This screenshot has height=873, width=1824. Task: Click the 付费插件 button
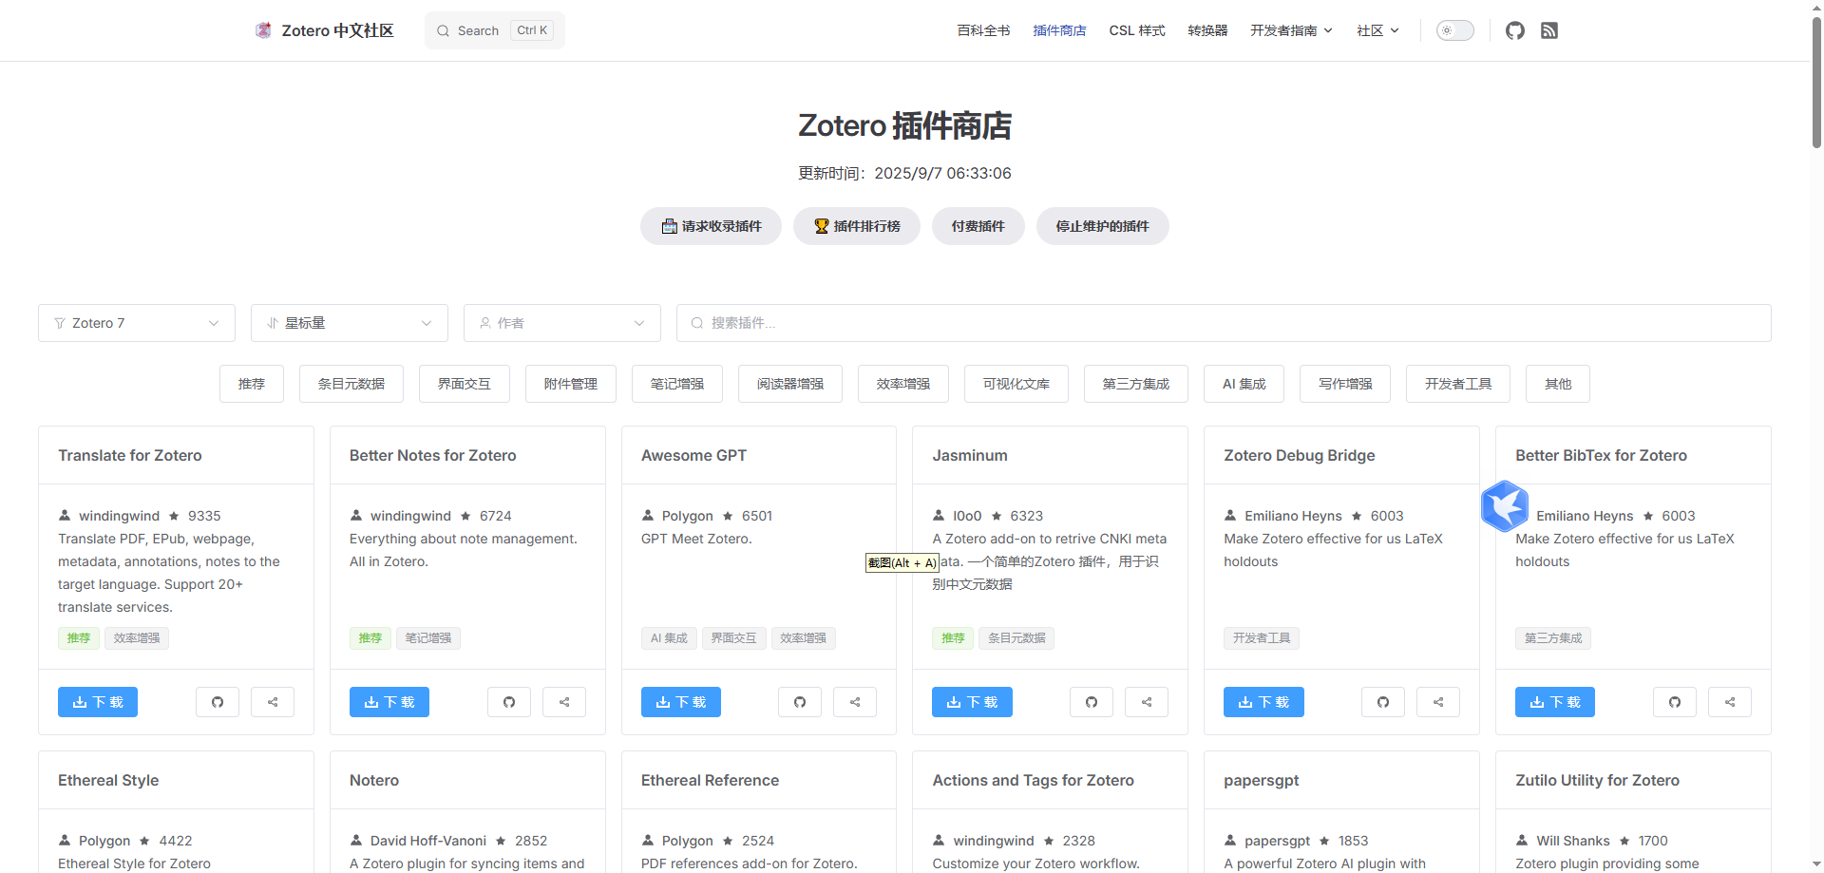tap(978, 226)
